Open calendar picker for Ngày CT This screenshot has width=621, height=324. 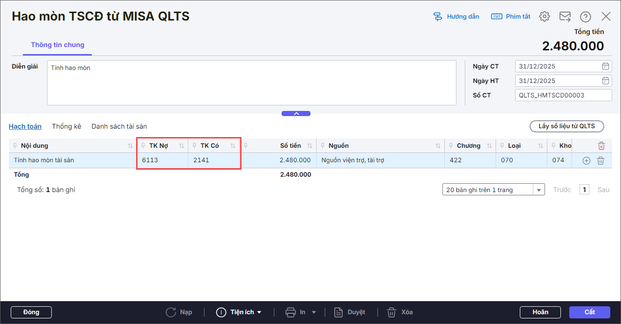[606, 66]
